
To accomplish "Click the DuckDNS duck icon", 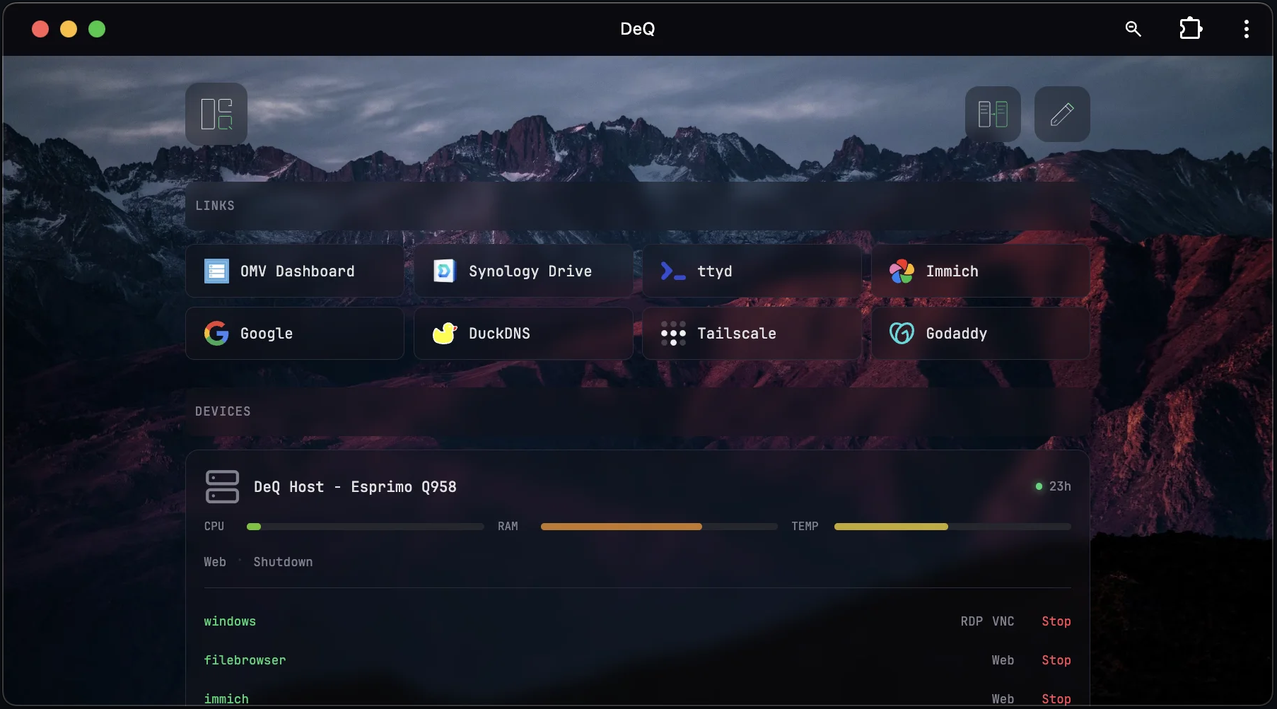I will point(443,333).
